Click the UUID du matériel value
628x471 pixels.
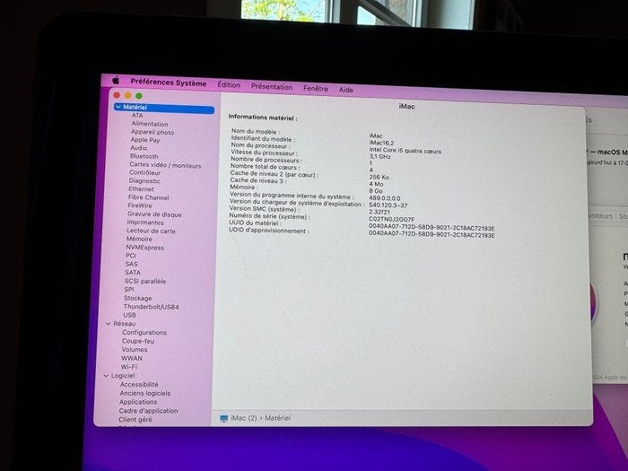432,227
